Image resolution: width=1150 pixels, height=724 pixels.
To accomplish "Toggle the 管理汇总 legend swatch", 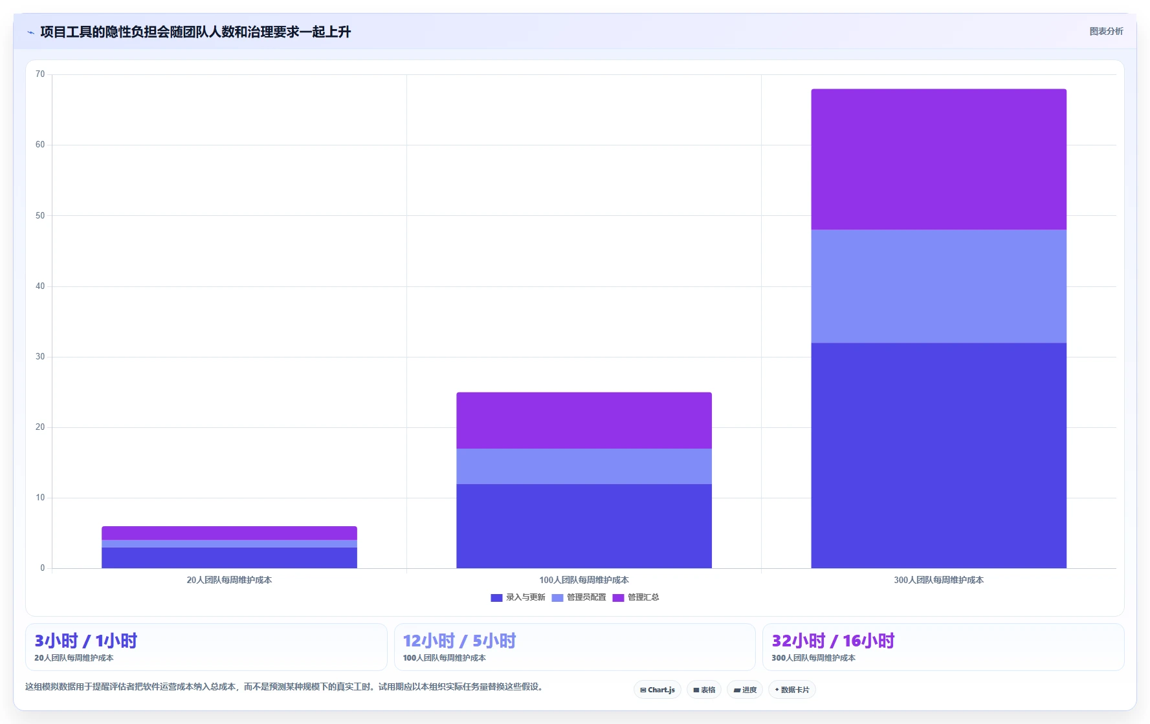I will pyautogui.click(x=618, y=598).
